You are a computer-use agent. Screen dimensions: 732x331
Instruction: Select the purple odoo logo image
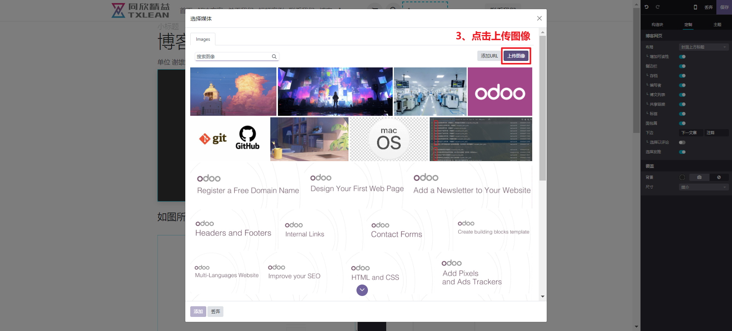pyautogui.click(x=500, y=91)
